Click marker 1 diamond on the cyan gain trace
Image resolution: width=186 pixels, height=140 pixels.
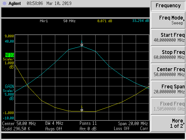[82, 45]
